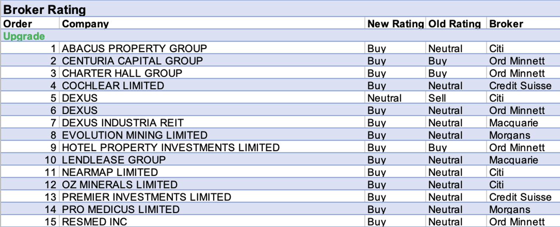
Task: Click HOTEL PROPERTY INVESTMENTS LIMITED cell
Action: [170, 147]
